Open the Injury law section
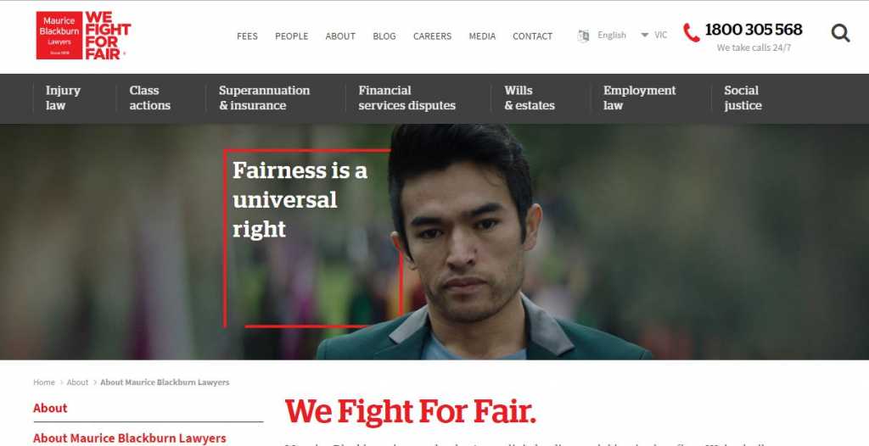Screen dimensions: 869x446 (x=63, y=98)
